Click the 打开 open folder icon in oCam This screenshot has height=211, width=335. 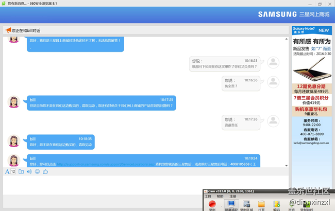click(261, 205)
